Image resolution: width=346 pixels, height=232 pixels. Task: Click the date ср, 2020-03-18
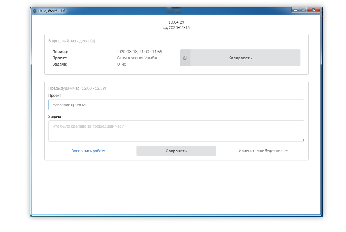tap(176, 27)
